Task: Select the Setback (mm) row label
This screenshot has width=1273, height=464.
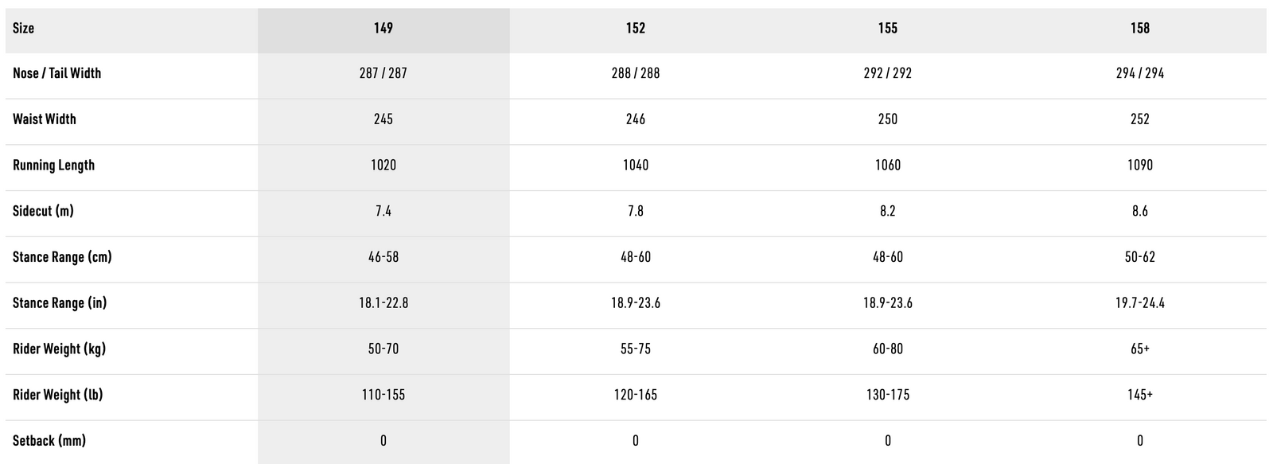Action: pyautogui.click(x=49, y=441)
